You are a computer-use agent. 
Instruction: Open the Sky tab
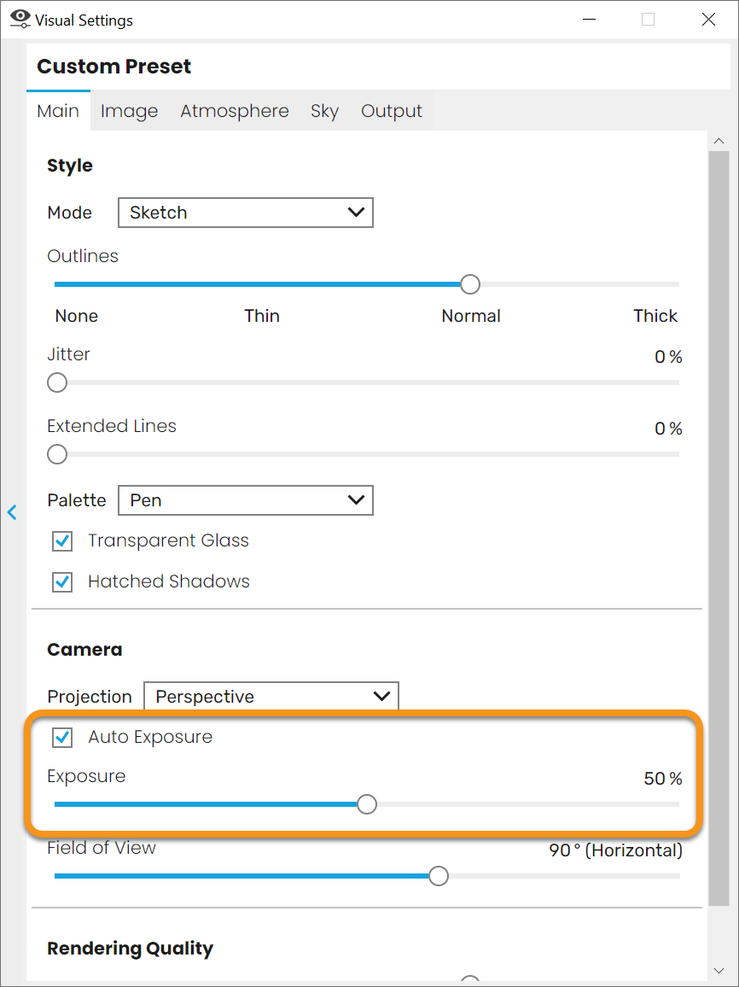pyautogui.click(x=324, y=111)
